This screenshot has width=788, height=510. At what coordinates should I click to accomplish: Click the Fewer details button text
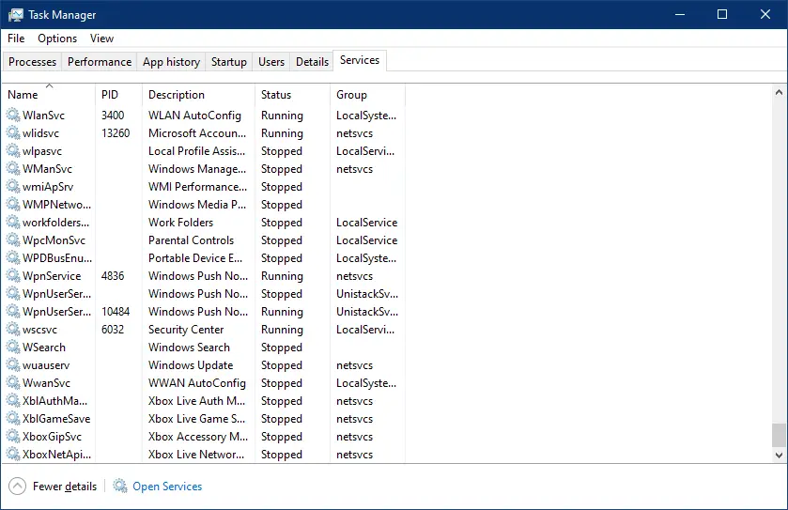65,487
